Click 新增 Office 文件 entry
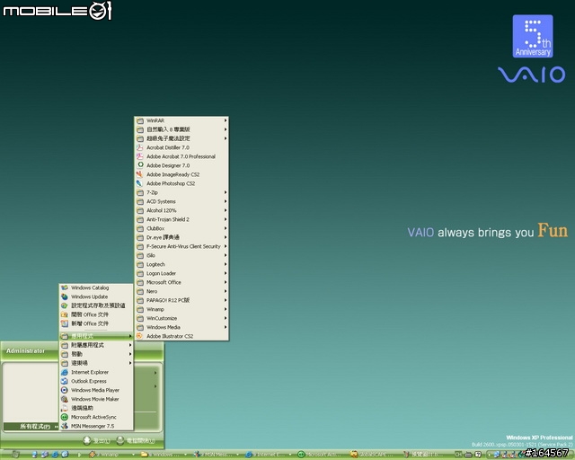This screenshot has width=575, height=460. [96, 323]
